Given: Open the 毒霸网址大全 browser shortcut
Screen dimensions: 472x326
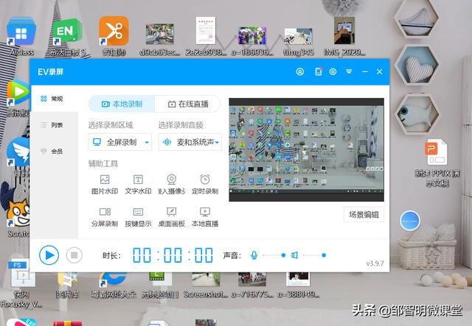Looking at the screenshot, I should pos(114,284).
